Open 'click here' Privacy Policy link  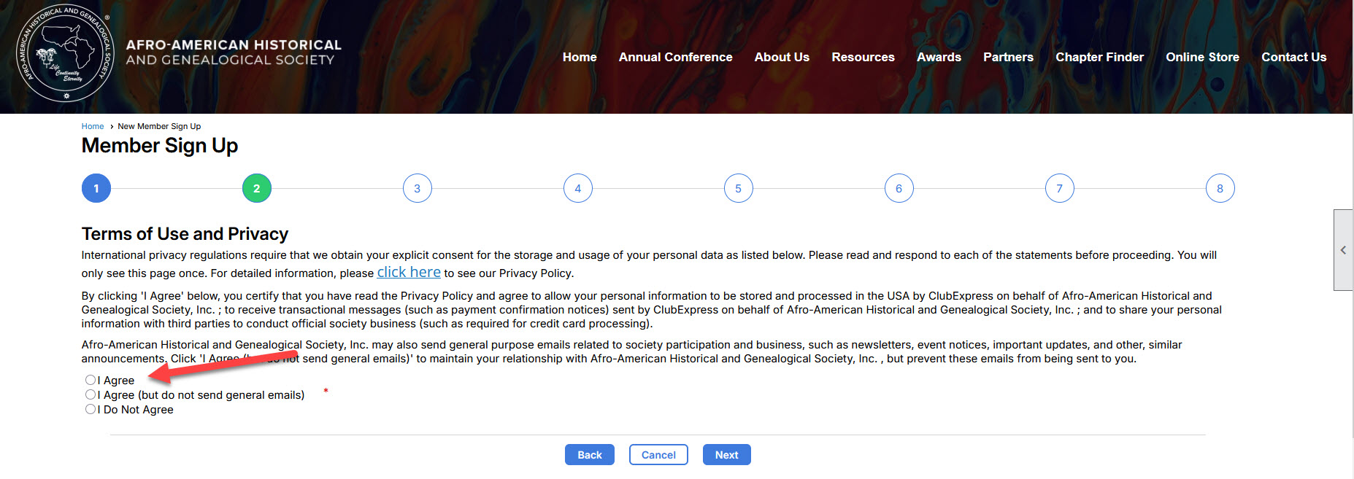409,273
